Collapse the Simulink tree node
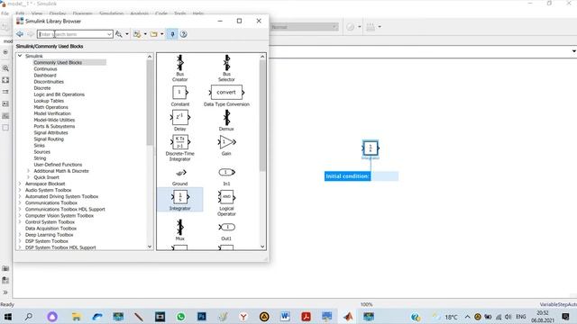 [x=20, y=56]
